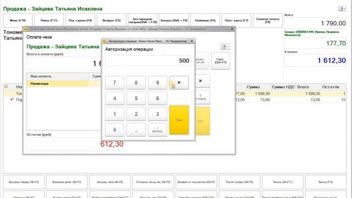Click 1C icon in Оплата чека title bar

coord(25,29)
